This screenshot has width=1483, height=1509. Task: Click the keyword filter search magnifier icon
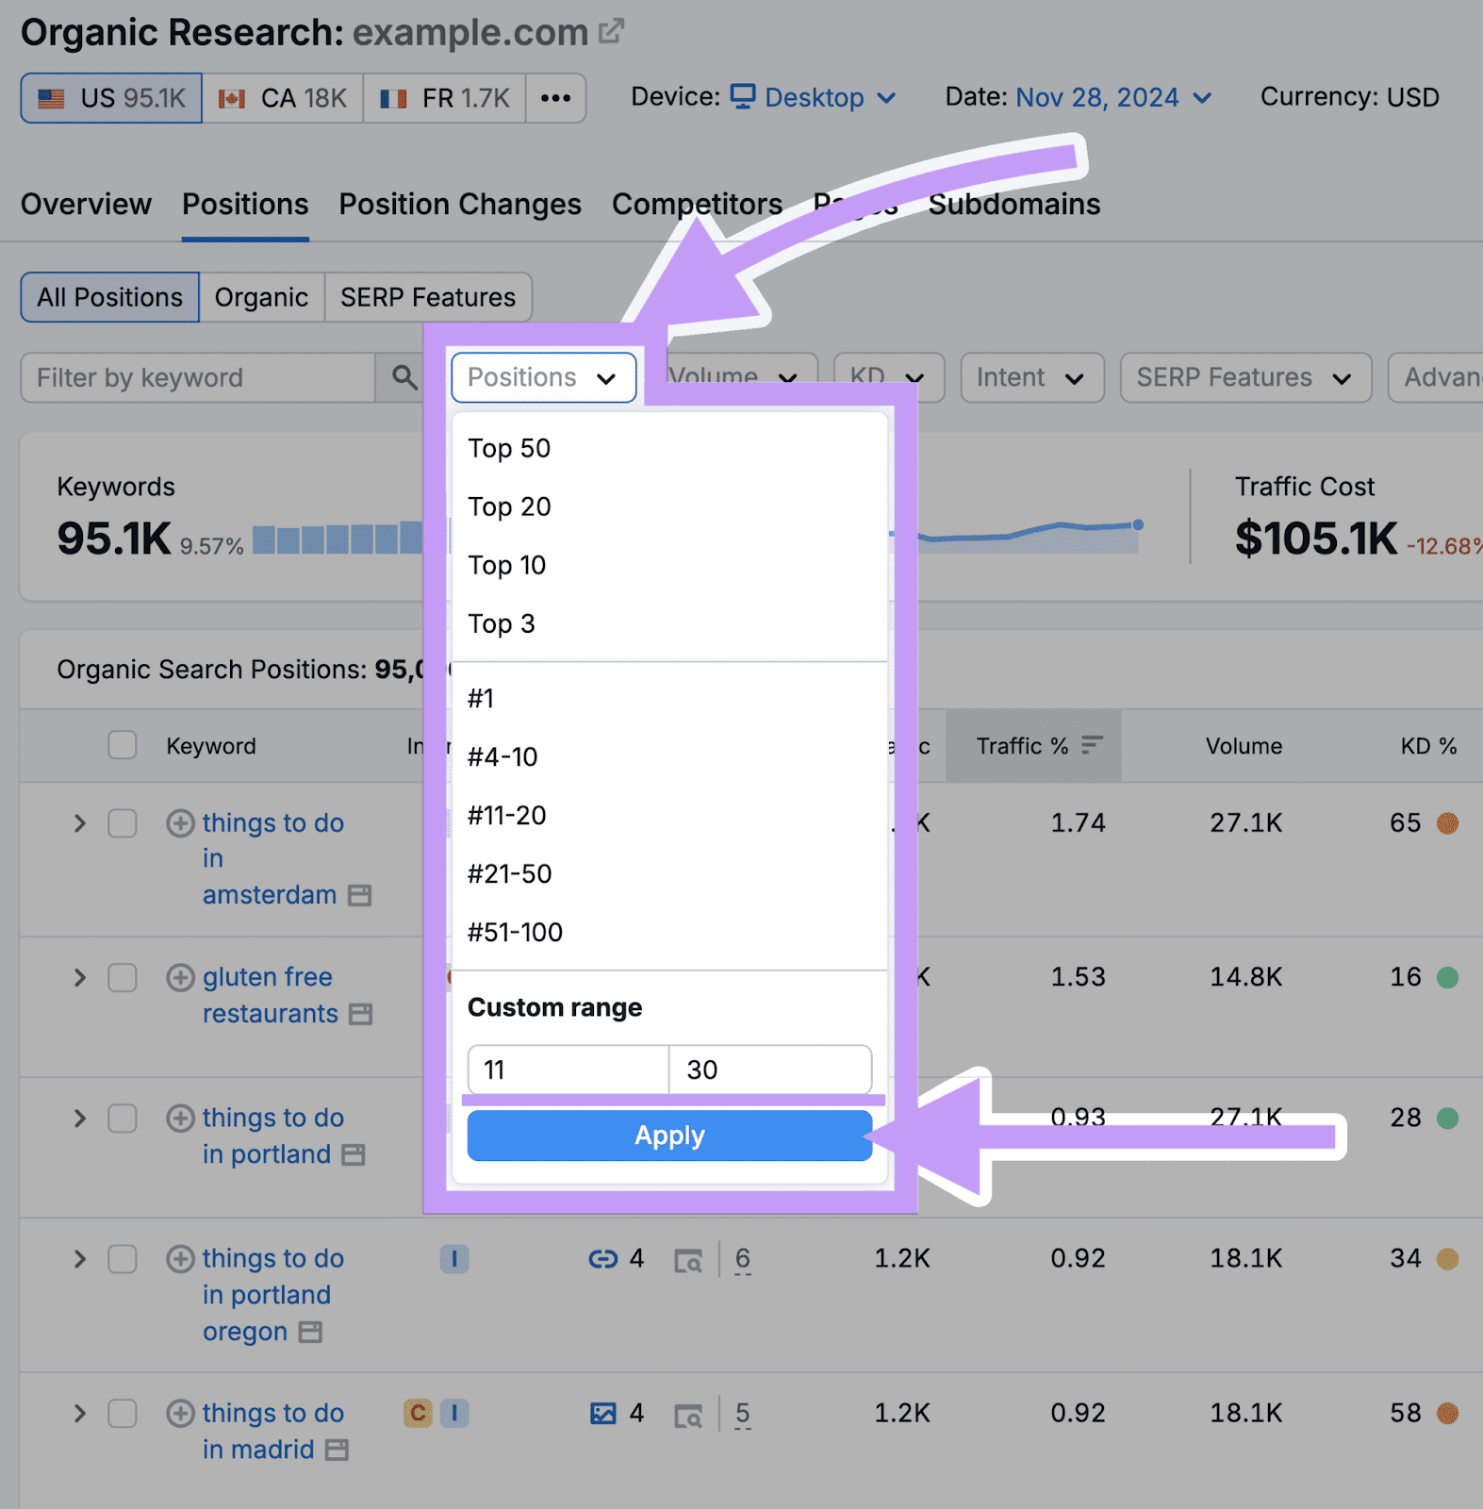[x=404, y=377]
